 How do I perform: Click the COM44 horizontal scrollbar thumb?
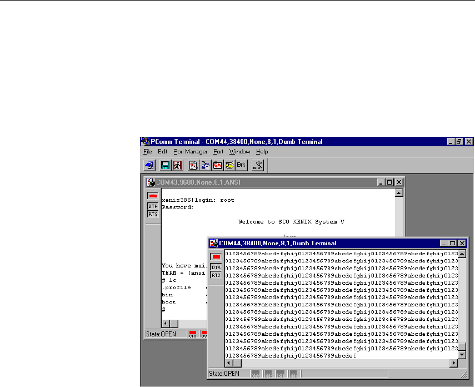click(237, 363)
